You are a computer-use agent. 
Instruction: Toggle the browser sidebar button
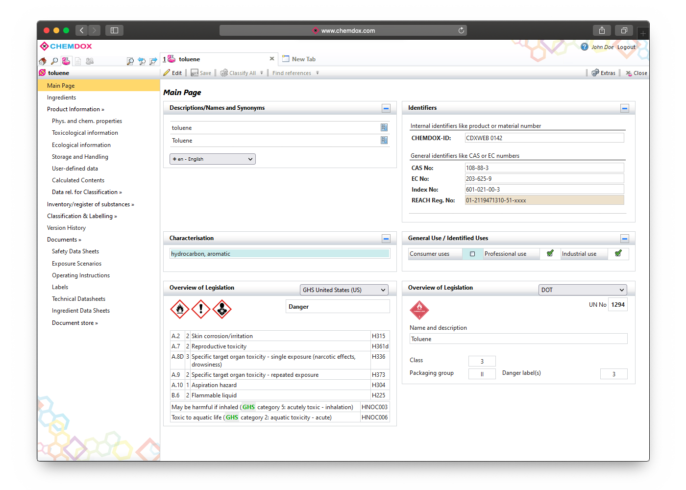(115, 30)
